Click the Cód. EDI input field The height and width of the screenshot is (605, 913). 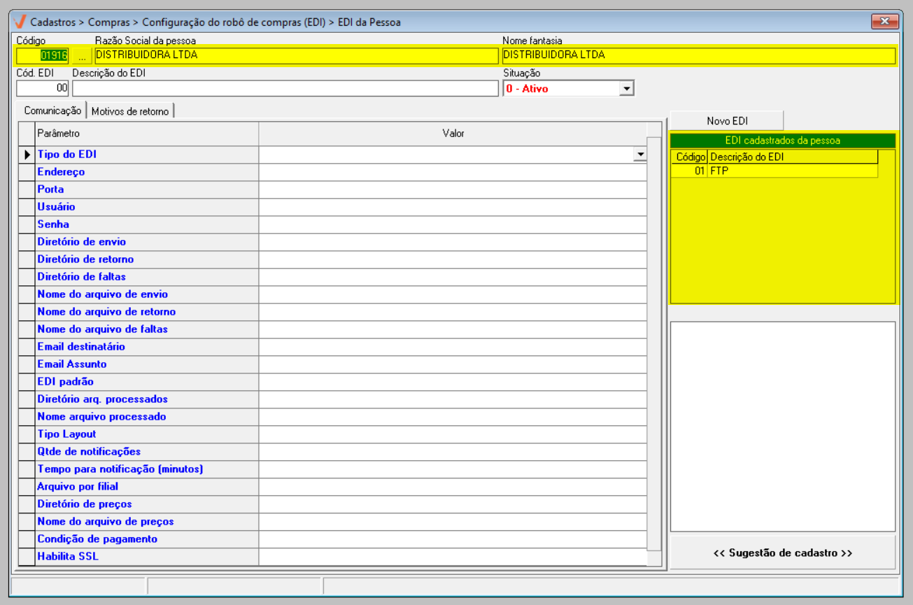point(43,89)
